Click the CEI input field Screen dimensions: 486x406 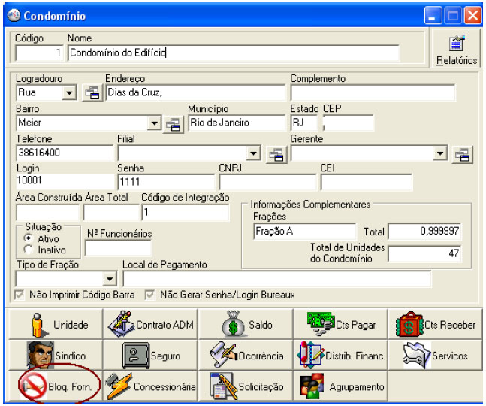[367, 182]
